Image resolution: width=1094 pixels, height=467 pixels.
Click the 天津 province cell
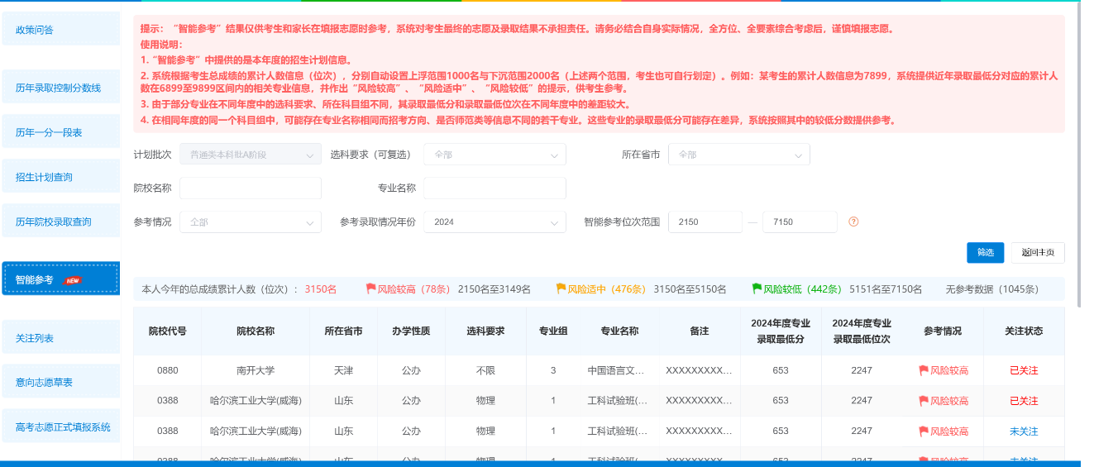pos(344,370)
